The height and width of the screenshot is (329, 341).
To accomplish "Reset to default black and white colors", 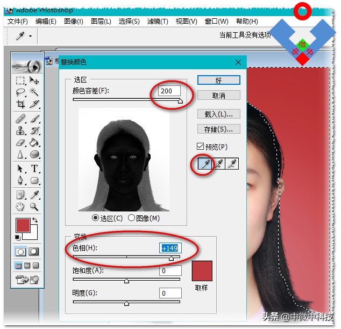I will 18,238.
